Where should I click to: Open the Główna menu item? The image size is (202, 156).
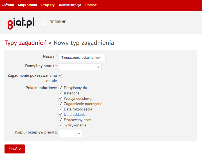pos(8,5)
